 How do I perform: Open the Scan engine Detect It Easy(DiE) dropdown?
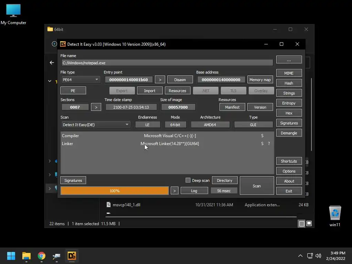[x=96, y=124]
